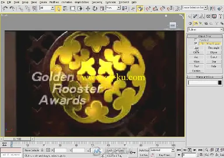Select the Shapes category icon
224x158 pixels.
click(196, 23)
